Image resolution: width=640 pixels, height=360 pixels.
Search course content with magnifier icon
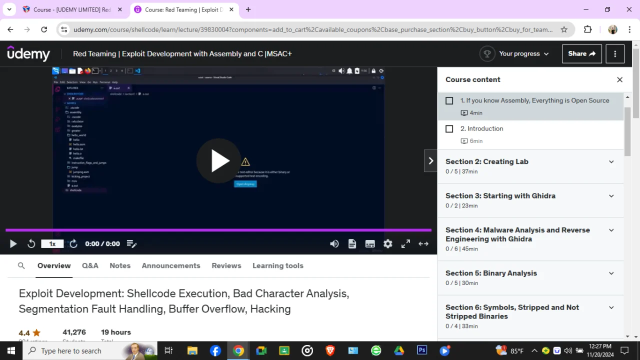21,265
